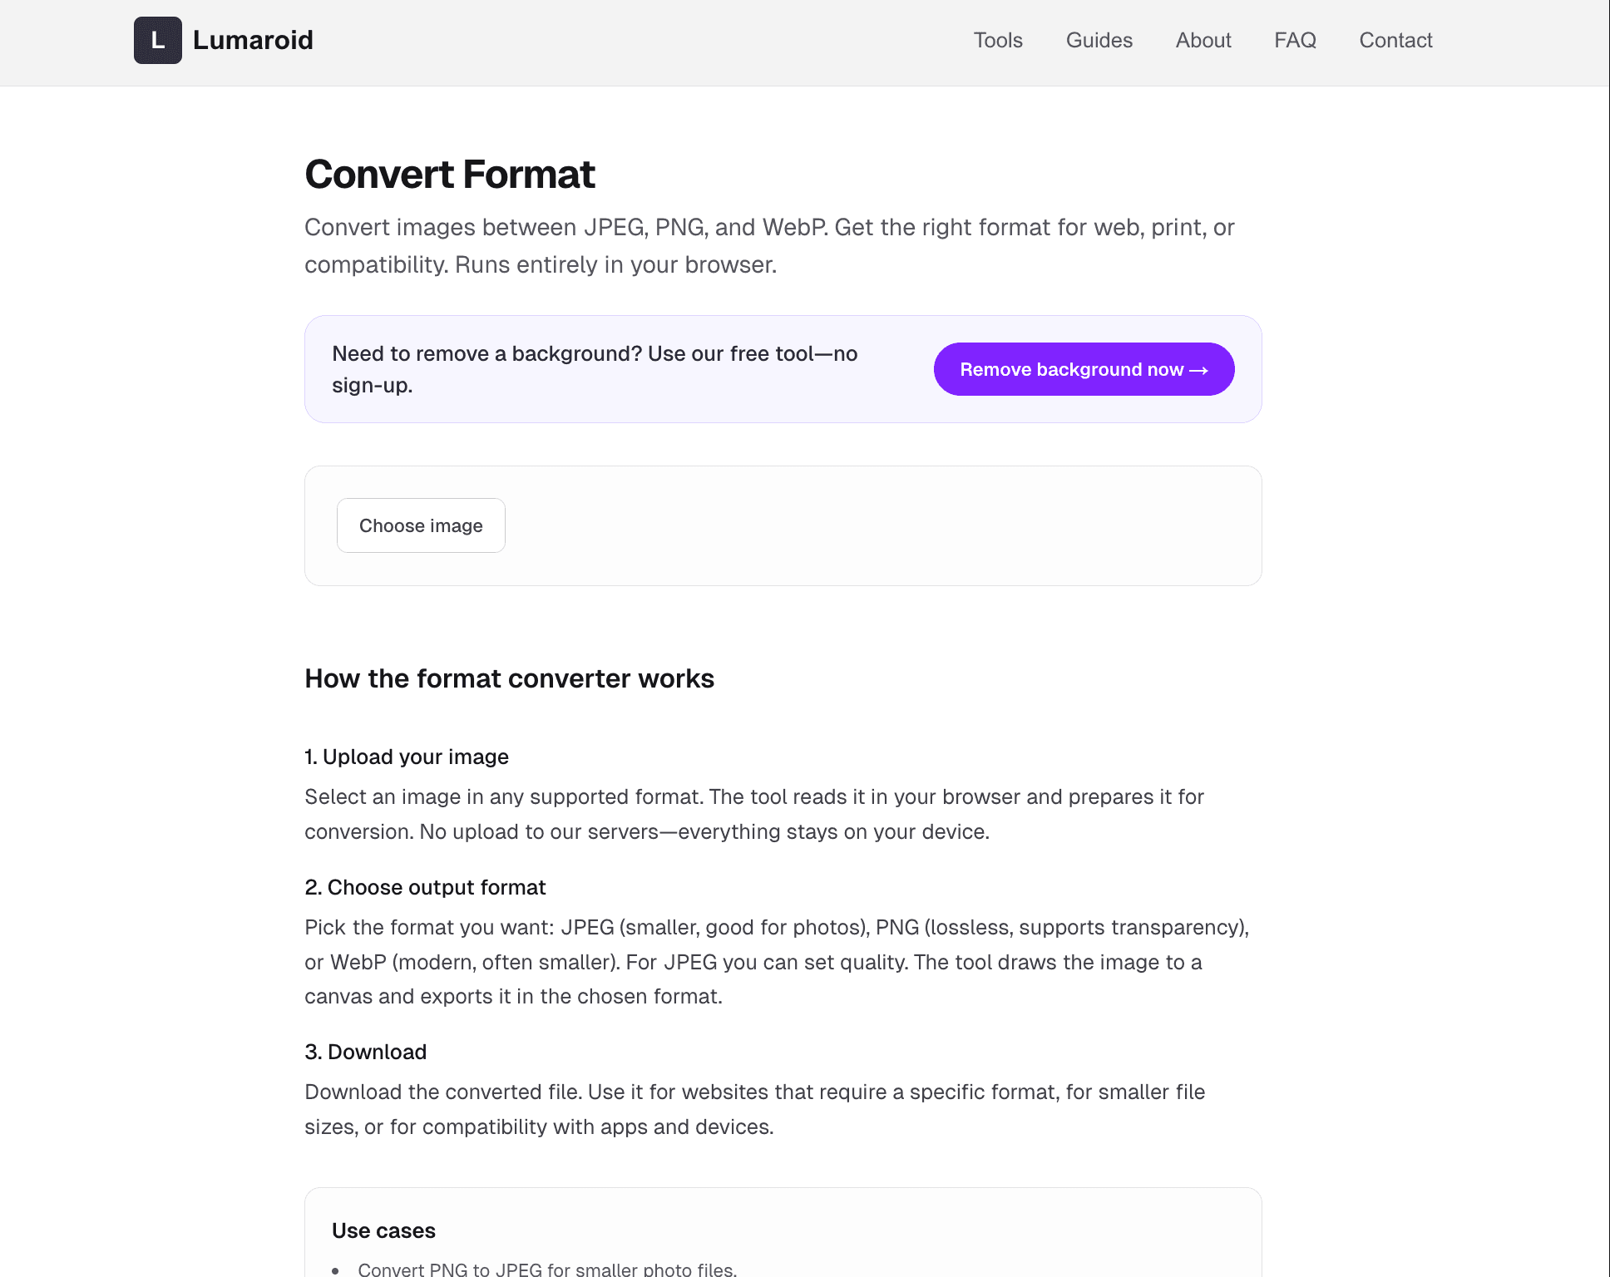Select the Upload your image step heading
Screen dimensions: 1610x1277
tap(407, 757)
